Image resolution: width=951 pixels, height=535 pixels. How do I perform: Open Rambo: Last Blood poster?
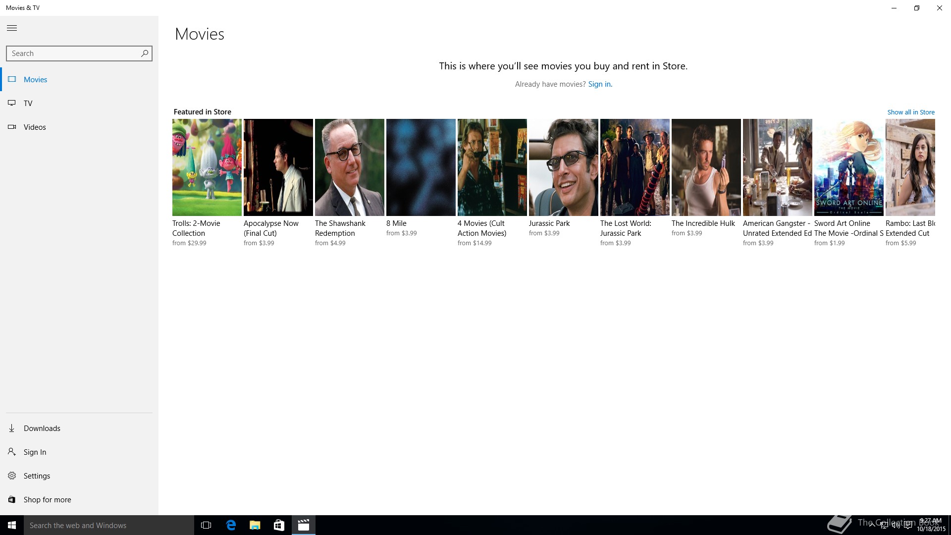click(x=910, y=167)
